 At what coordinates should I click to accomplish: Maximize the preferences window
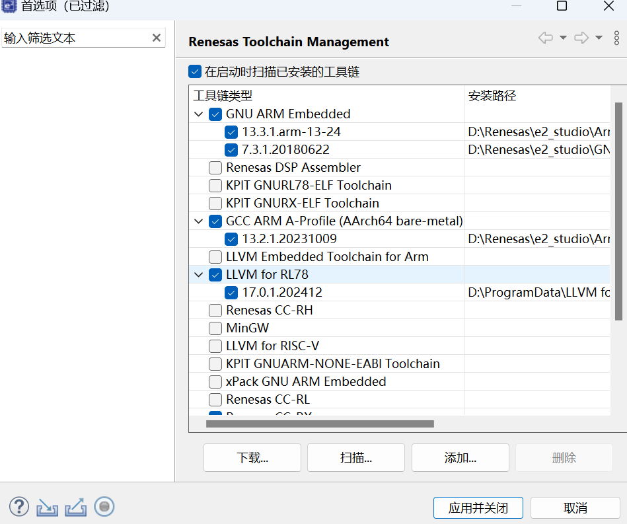pyautogui.click(x=562, y=5)
